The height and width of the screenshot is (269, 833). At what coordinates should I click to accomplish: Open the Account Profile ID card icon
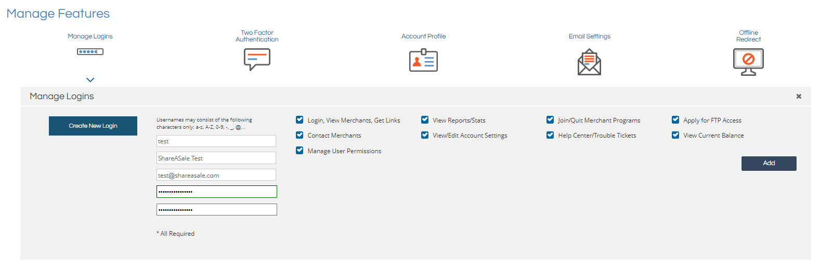[x=423, y=60]
